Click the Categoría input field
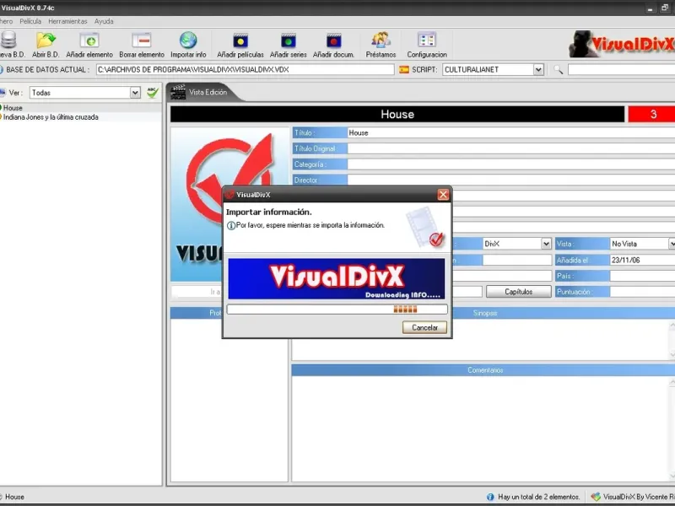The image size is (675, 506). pyautogui.click(x=511, y=164)
